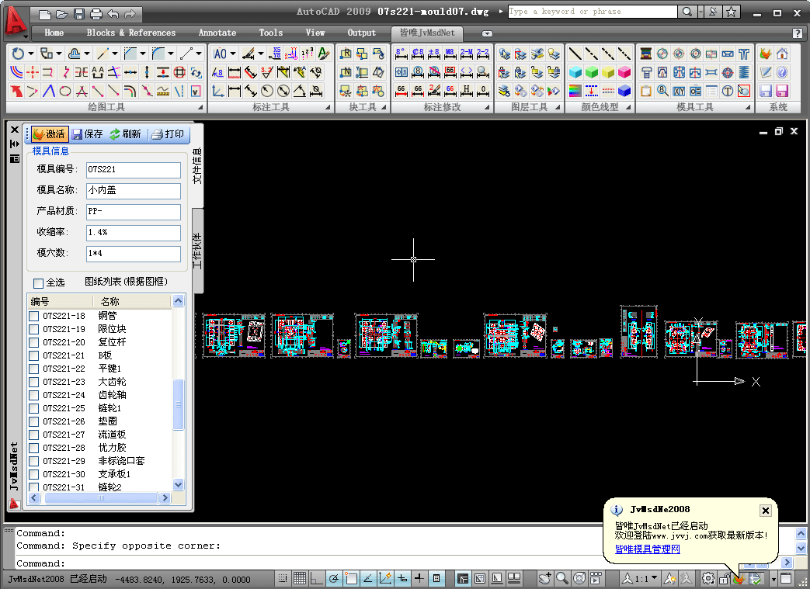Image resolution: width=810 pixels, height=589 pixels.
Task: Open the A0 dimension style dropdown
Action: coord(232,54)
